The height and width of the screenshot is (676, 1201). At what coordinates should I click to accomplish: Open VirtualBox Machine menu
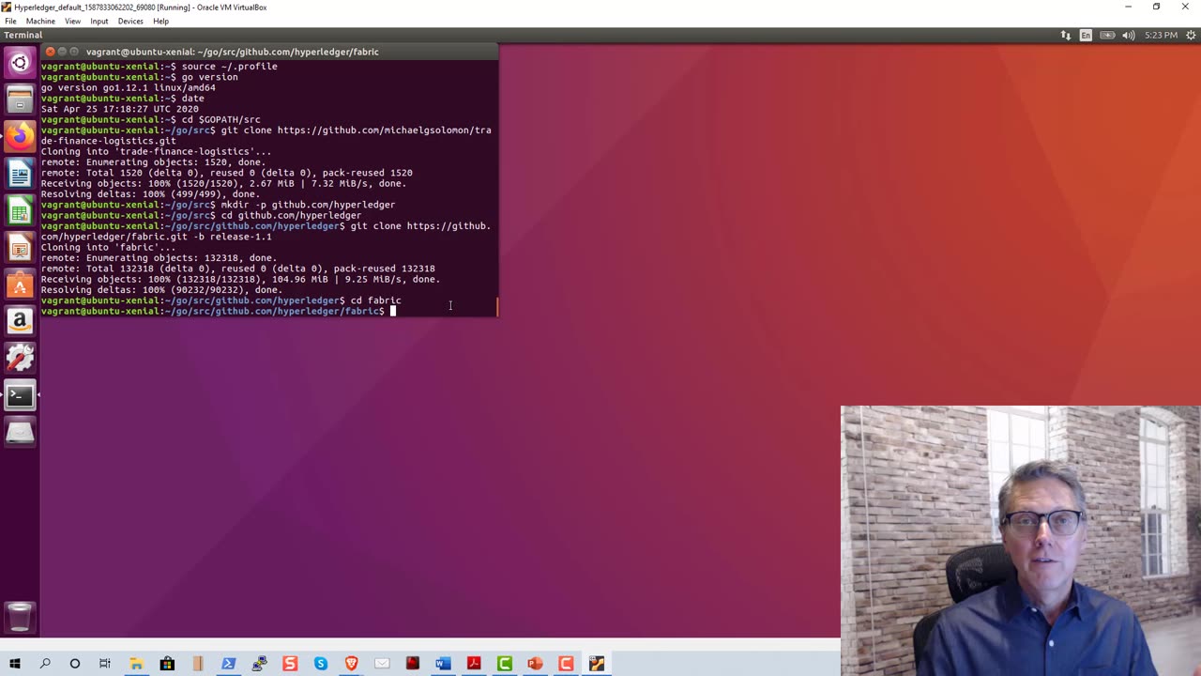(40, 21)
